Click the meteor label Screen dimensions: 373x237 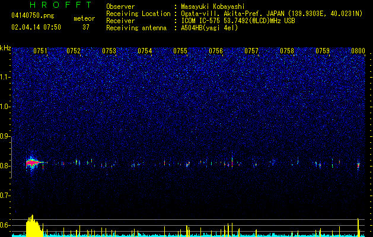point(84,18)
